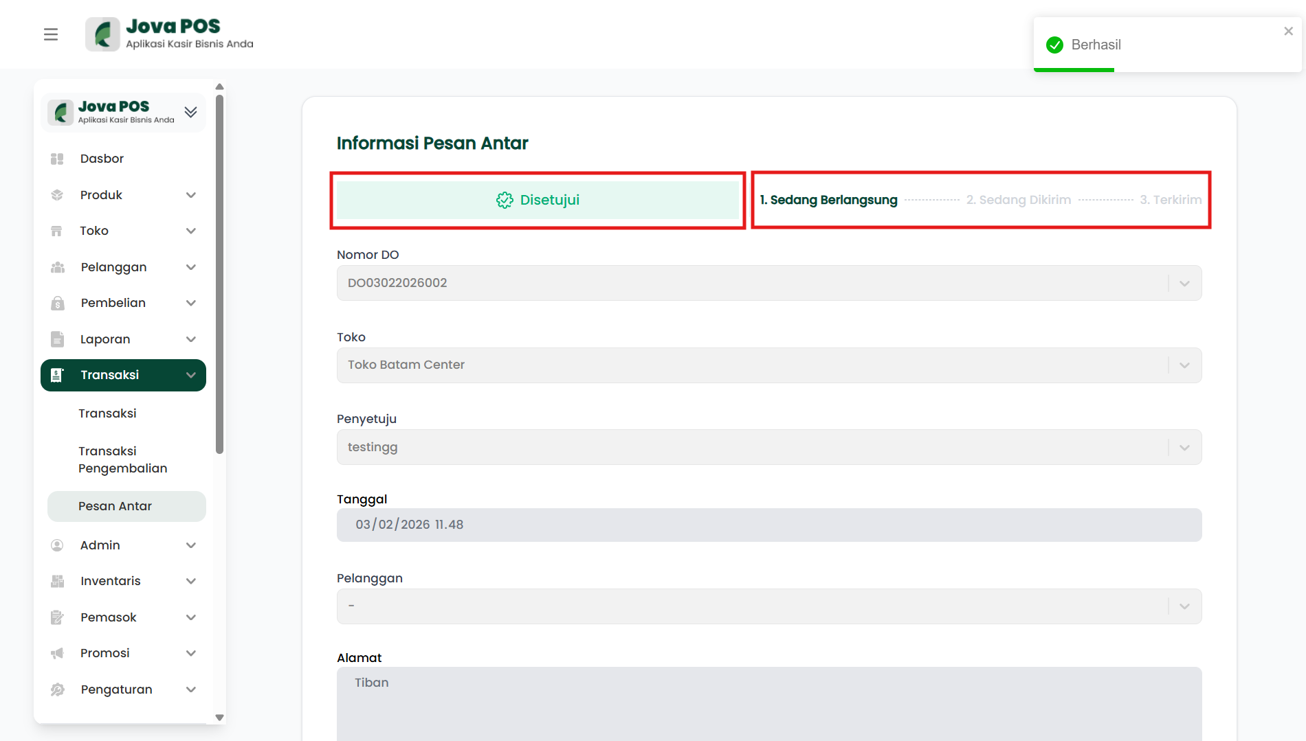
Task: Expand the Produk submenu chevron
Action: 191,195
